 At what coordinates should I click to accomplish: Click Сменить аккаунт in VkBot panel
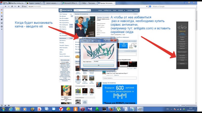point(182,52)
